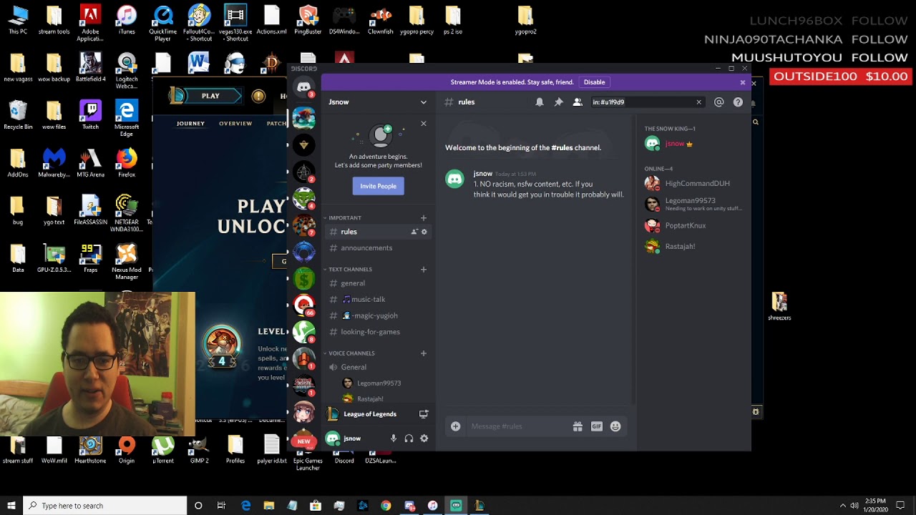The height and width of the screenshot is (515, 916).
Task: Create a channel in IMPORTANT category
Action: [424, 218]
